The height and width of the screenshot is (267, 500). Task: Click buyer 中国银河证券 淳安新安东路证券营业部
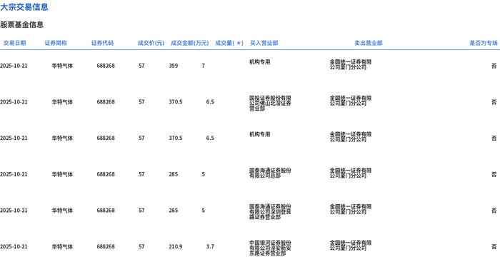(270, 248)
